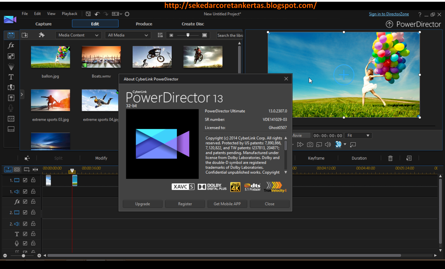Open the Effect Room fx panel
The width and height of the screenshot is (445, 269).
coord(11,45)
